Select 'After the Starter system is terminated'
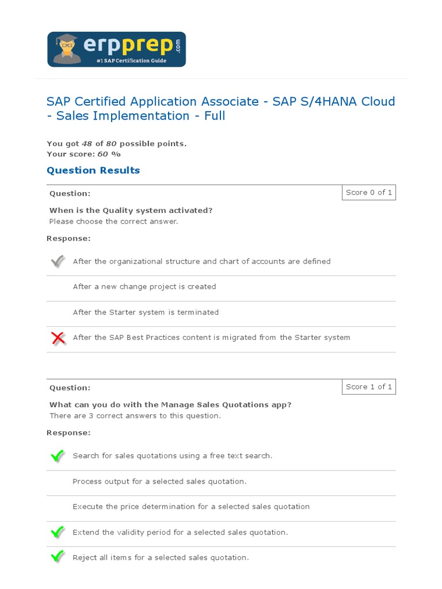The height and width of the screenshot is (589, 442). coord(146,312)
